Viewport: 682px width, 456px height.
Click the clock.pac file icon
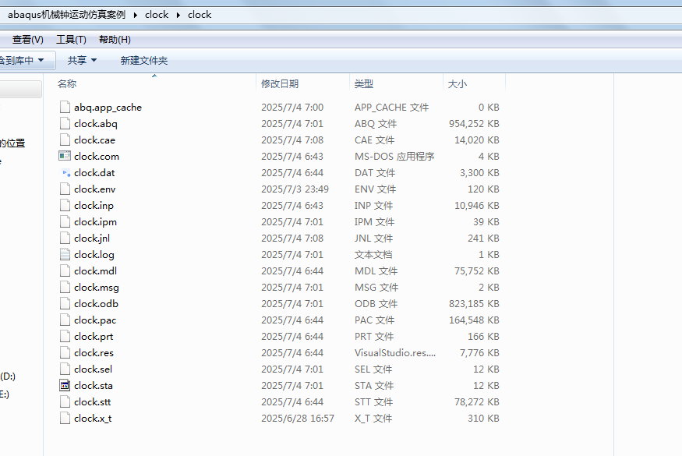65,320
